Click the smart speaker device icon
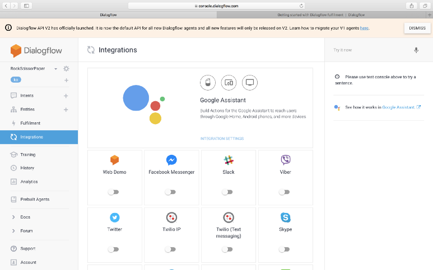The height and width of the screenshot is (270, 433). [x=208, y=83]
